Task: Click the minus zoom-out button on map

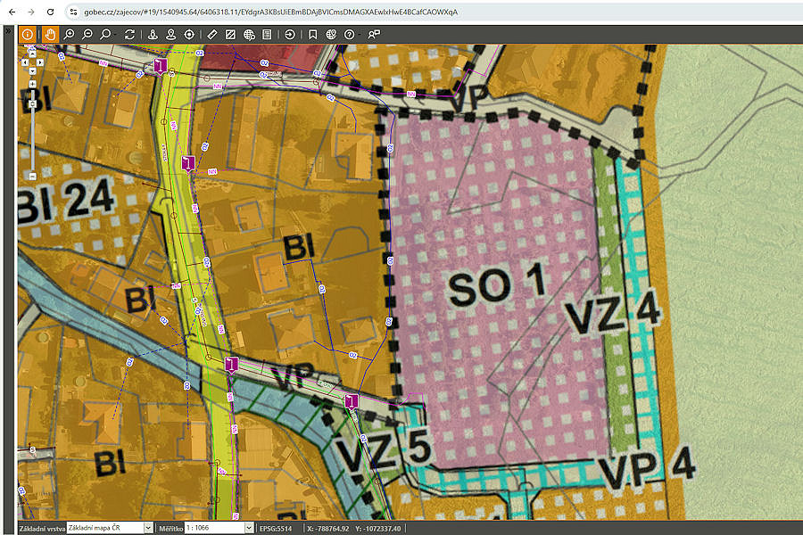Action: click(32, 177)
